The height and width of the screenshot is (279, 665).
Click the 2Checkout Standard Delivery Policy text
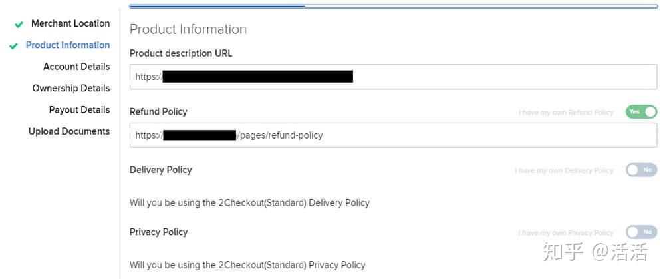click(249, 202)
